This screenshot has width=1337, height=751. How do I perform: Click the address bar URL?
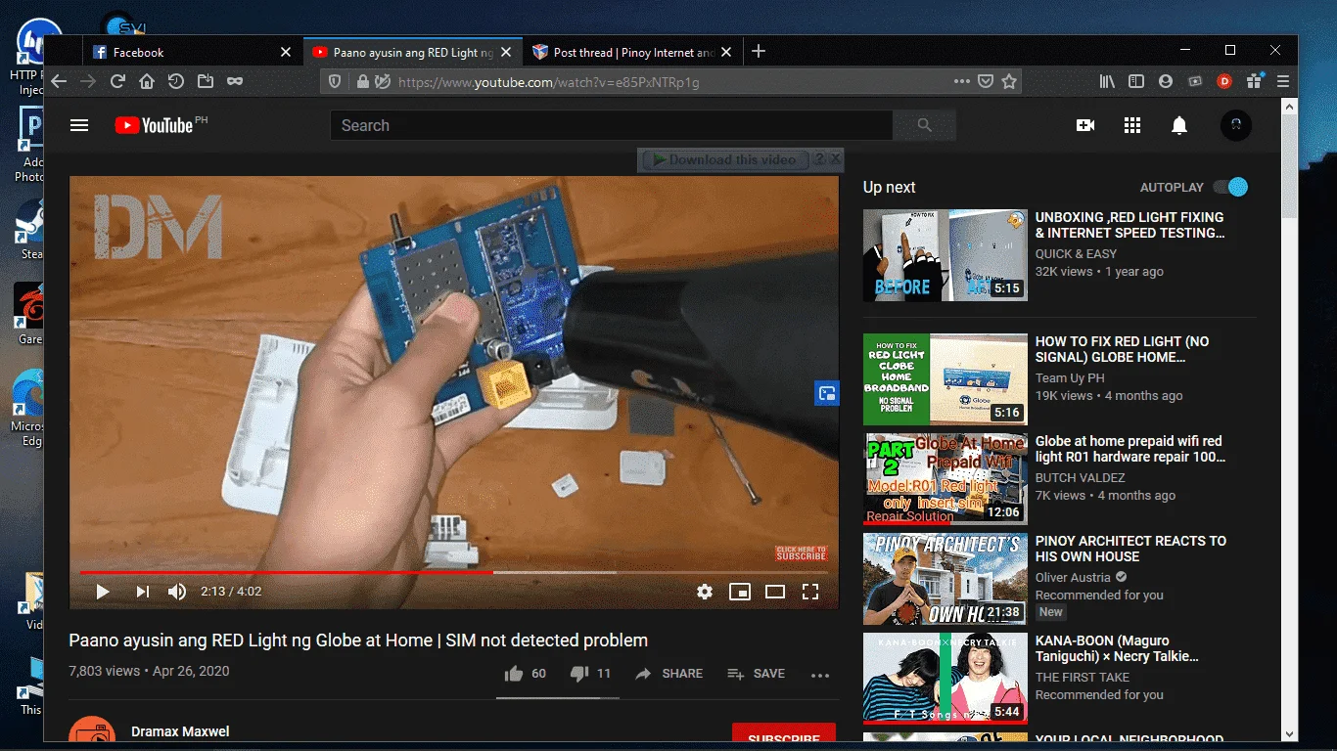pyautogui.click(x=548, y=82)
